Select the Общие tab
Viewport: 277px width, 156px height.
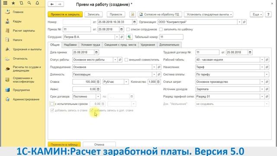[55, 45]
